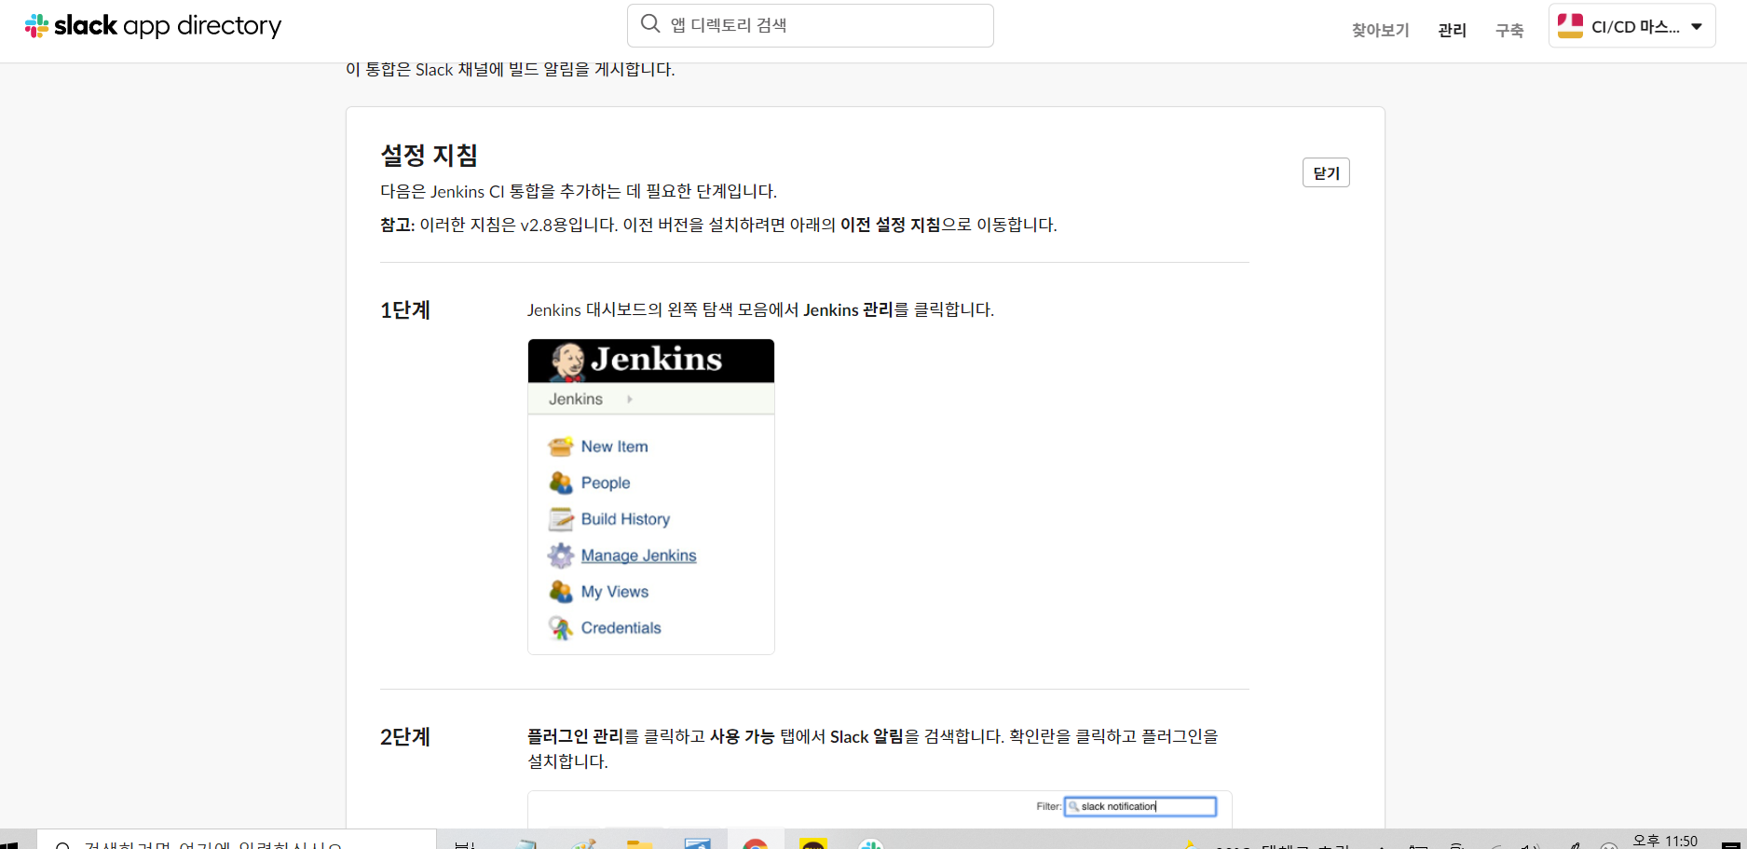Click the Jenkins breadcrumb text
This screenshot has height=849, width=1747.
click(575, 399)
